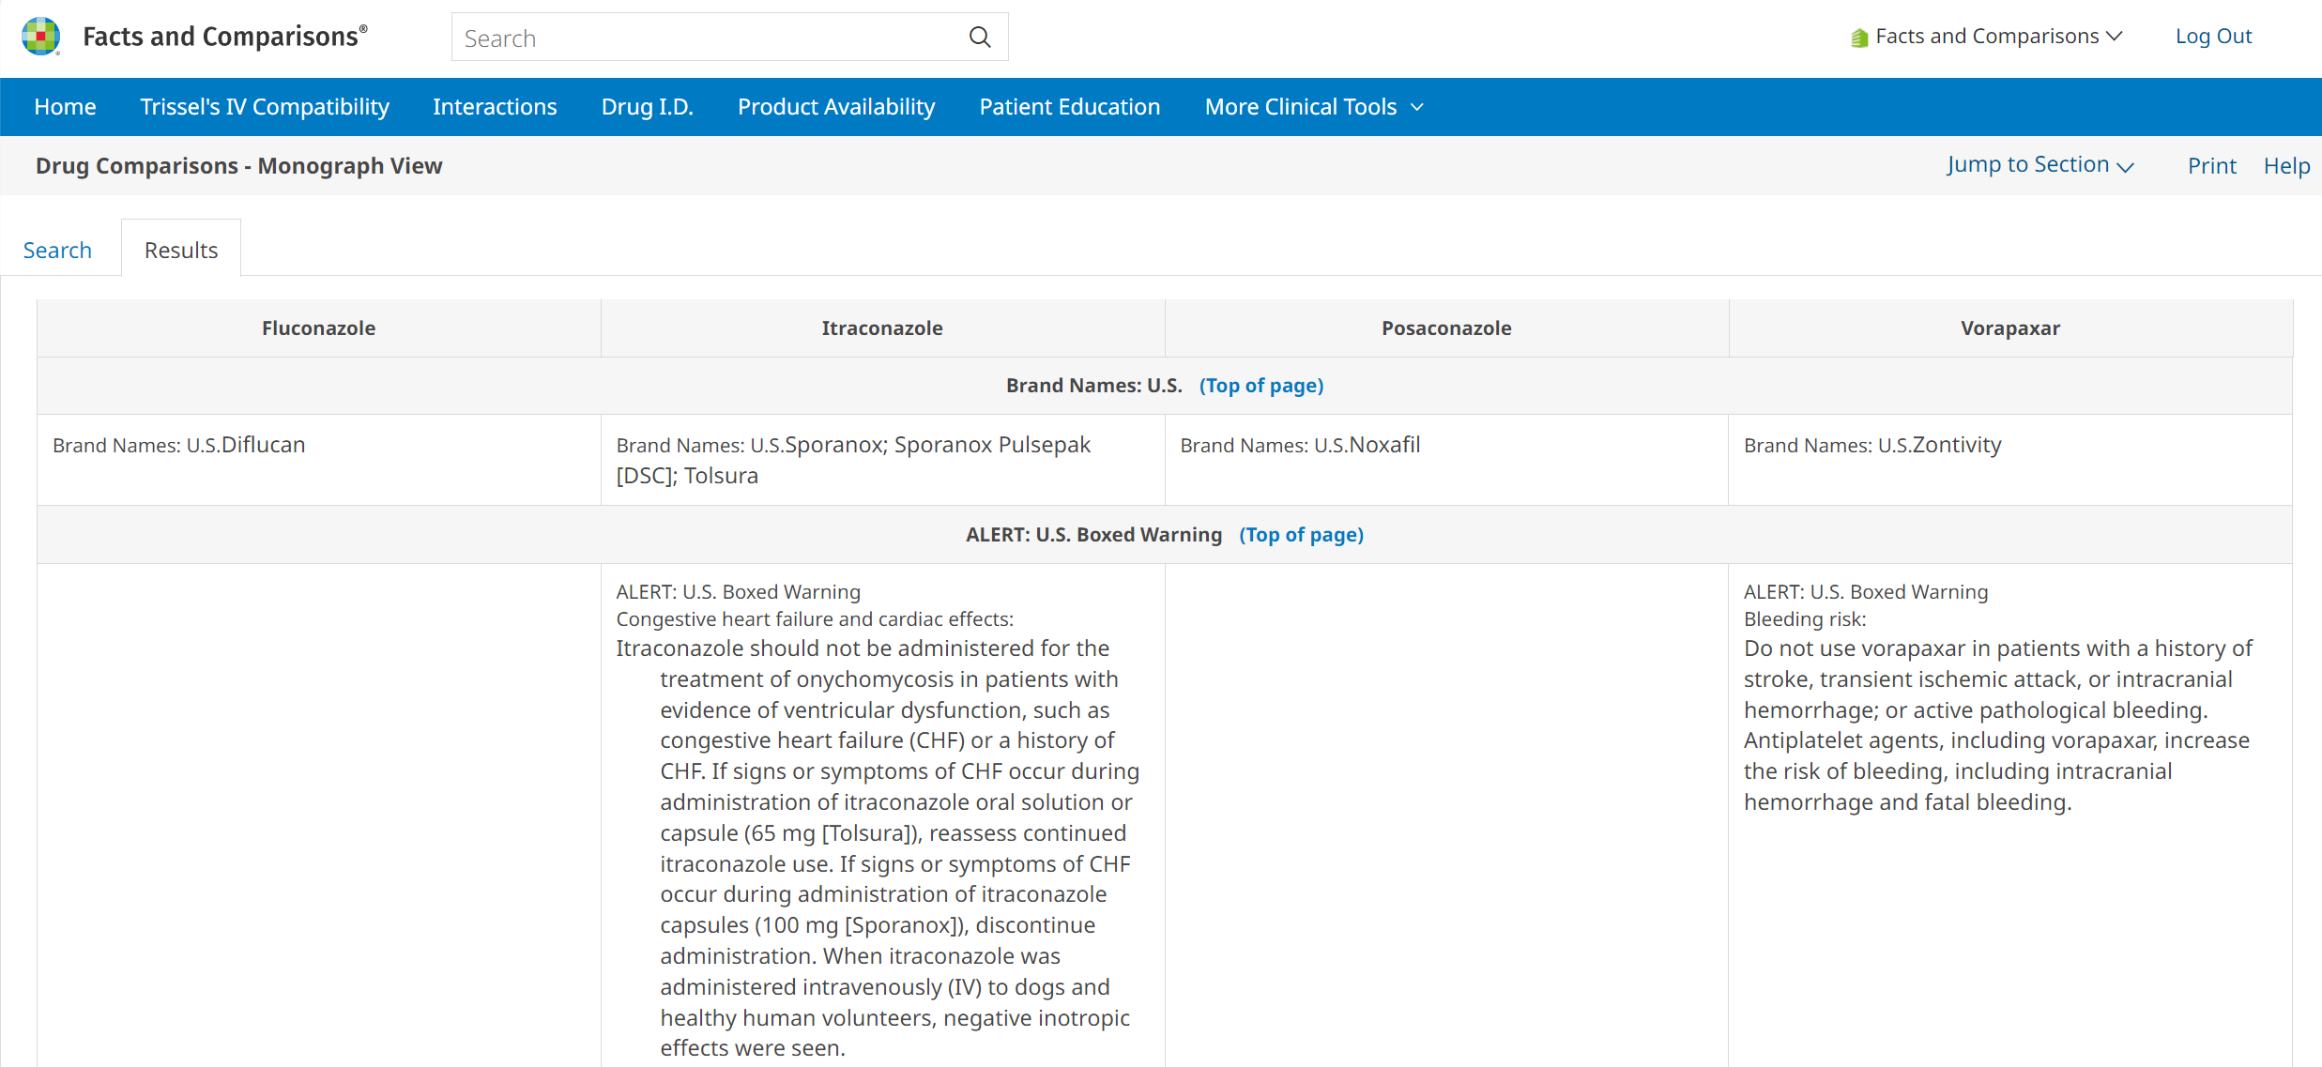
Task: Click the magnifying glass search icon
Action: (980, 38)
